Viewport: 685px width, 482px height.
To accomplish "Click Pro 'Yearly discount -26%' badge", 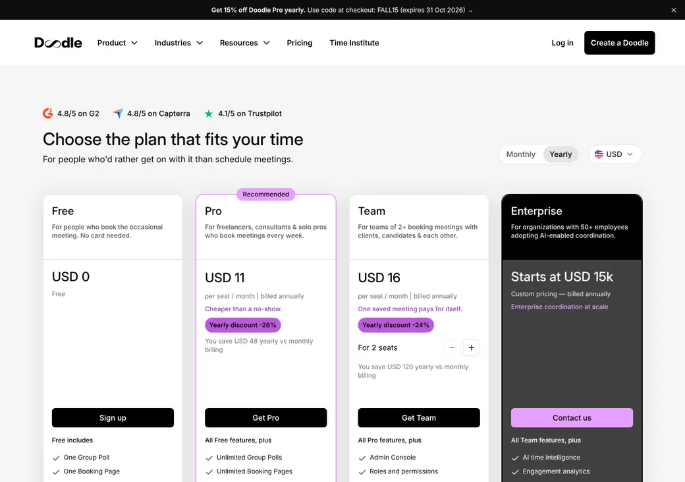I will click(242, 325).
